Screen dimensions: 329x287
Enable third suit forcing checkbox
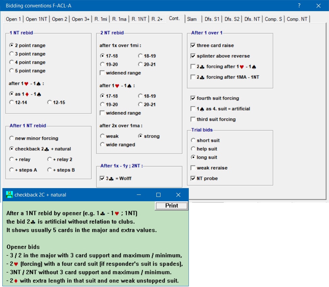193,120
